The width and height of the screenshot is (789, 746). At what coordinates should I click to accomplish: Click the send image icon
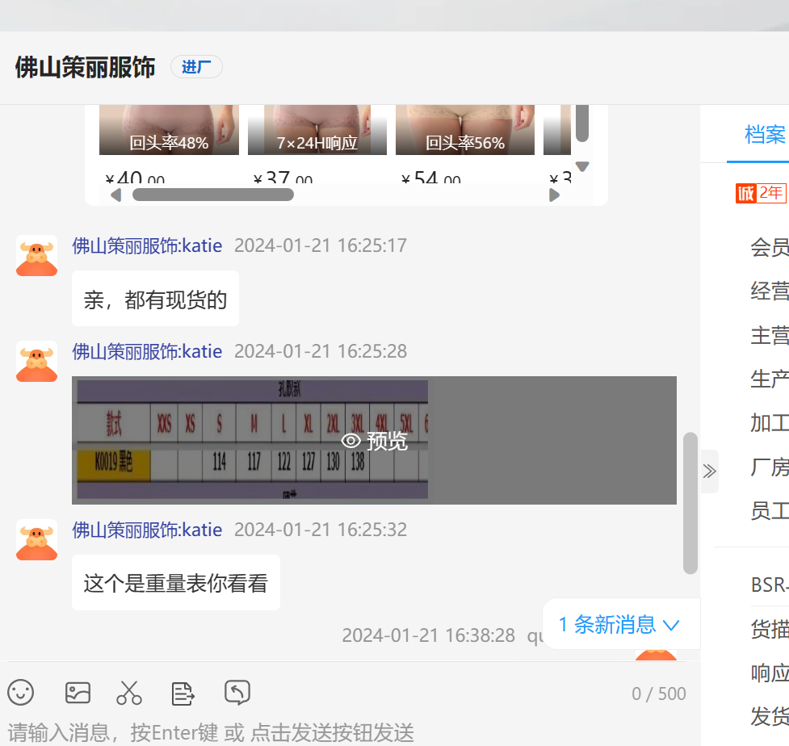[x=78, y=692]
